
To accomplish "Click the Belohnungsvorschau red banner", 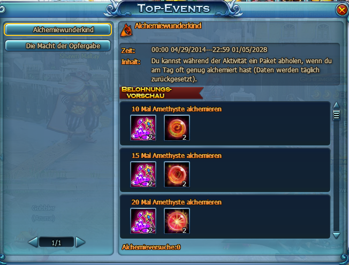I will tap(161, 93).
